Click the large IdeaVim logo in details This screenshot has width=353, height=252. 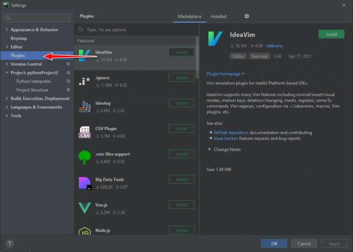click(215, 39)
